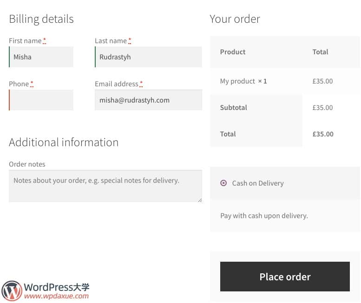Click the Order notes label
The height and width of the screenshot is (303, 361).
tap(27, 164)
